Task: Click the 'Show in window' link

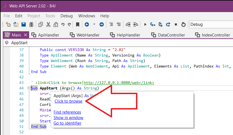Action: coord(68,118)
